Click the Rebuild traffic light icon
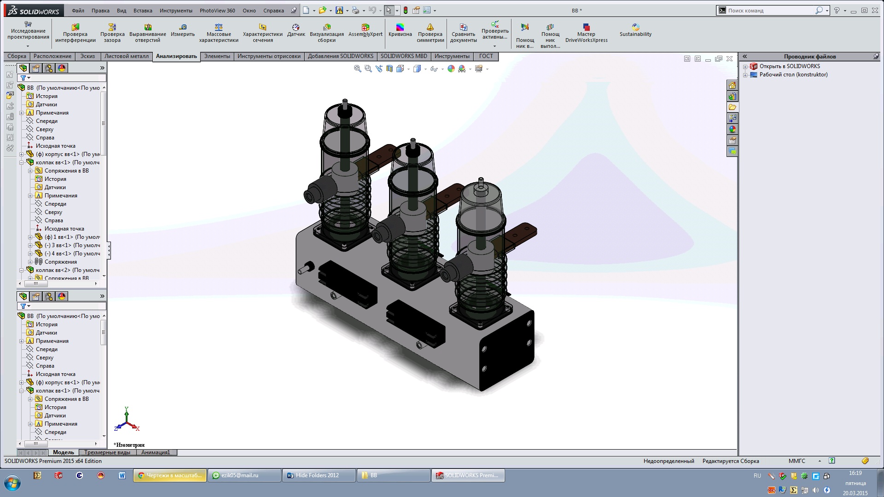 pos(405,10)
